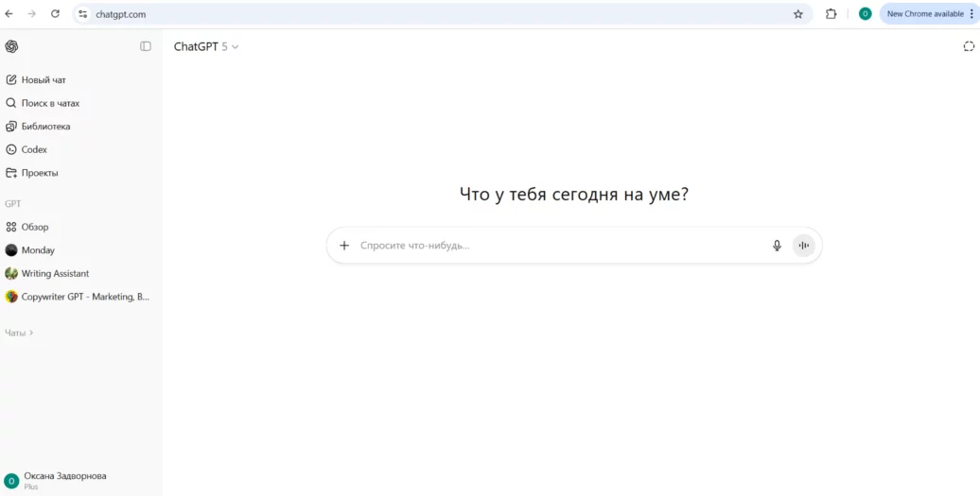
Task: Open Поиск в чатах search
Action: (x=50, y=103)
